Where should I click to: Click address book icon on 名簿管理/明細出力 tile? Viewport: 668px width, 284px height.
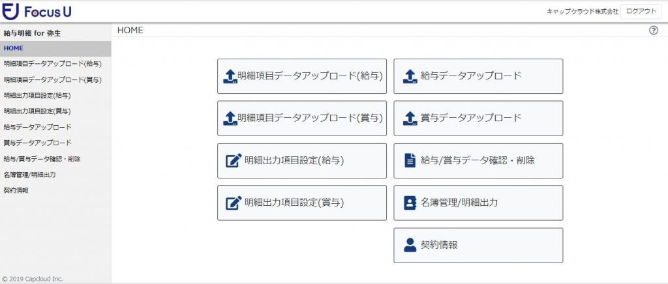[410, 203]
